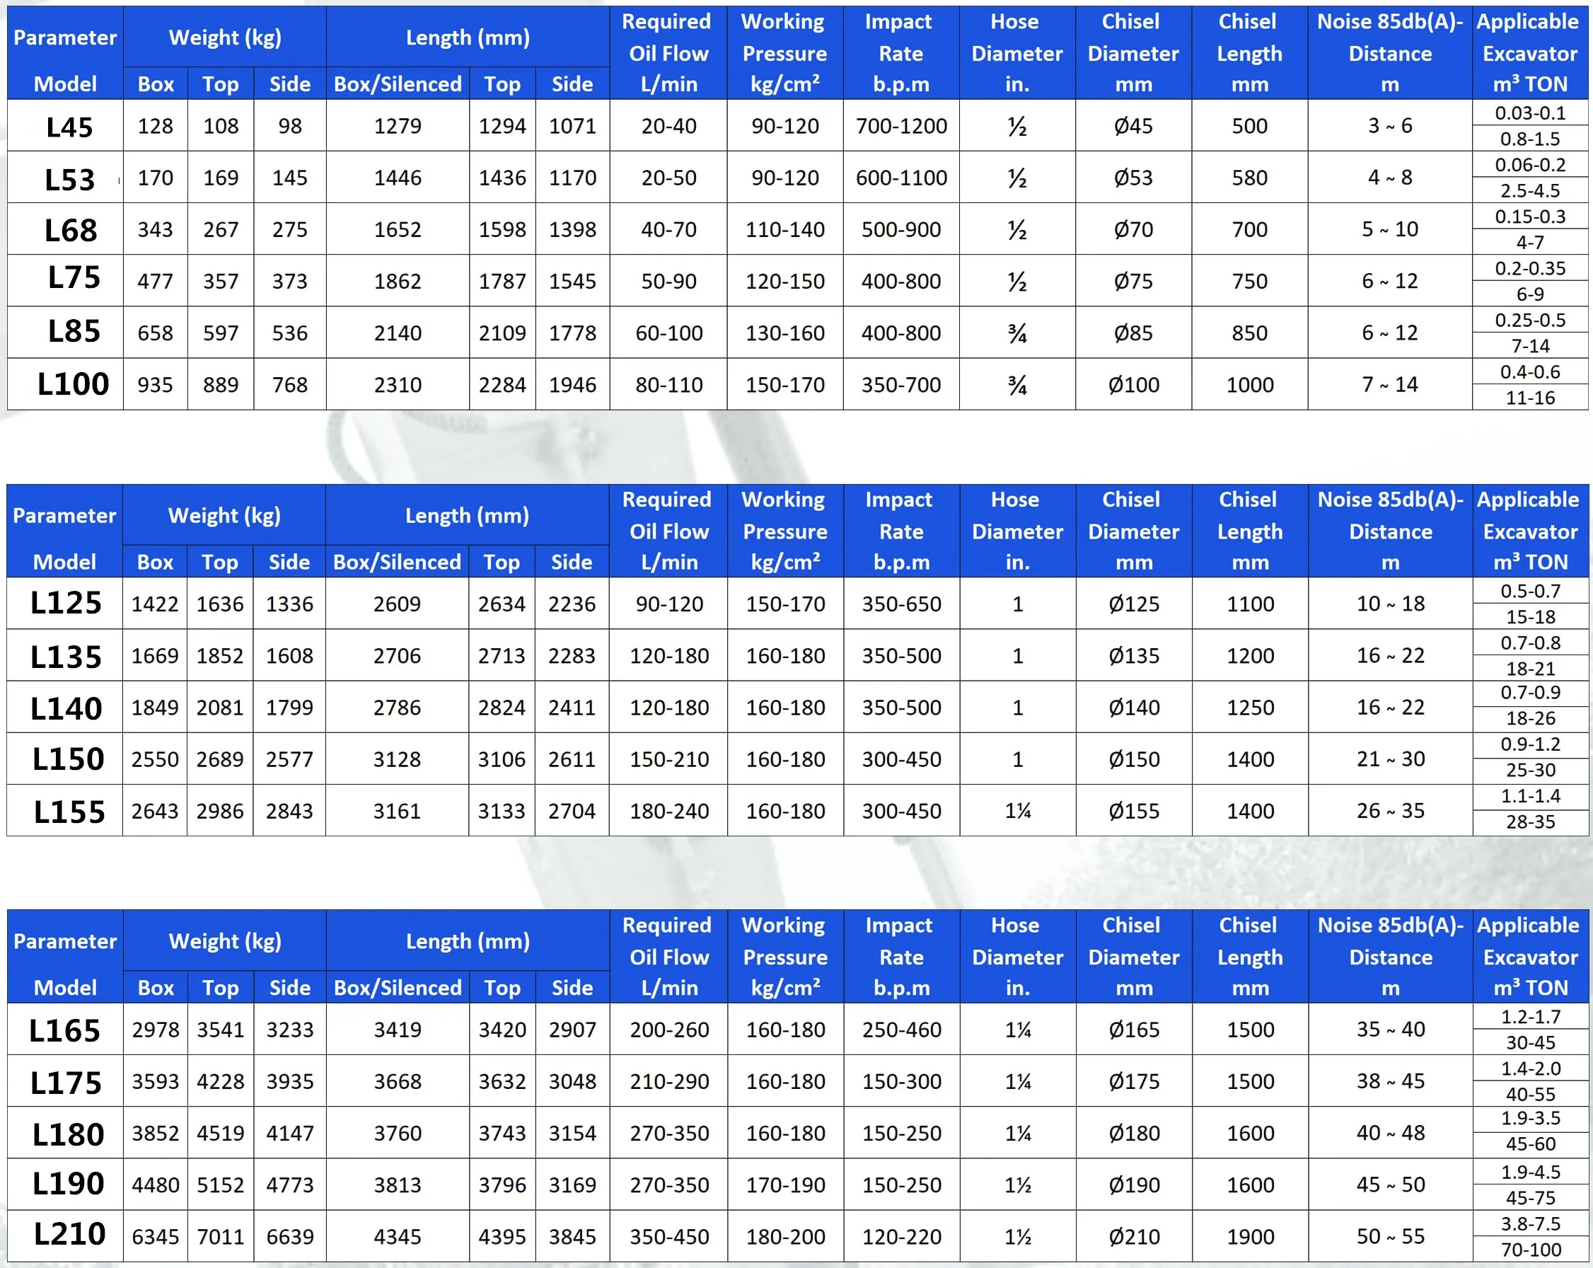This screenshot has height=1268, width=1593.
Task: Click the L155 hose diameter 1¼ cell
Action: [x=1017, y=811]
